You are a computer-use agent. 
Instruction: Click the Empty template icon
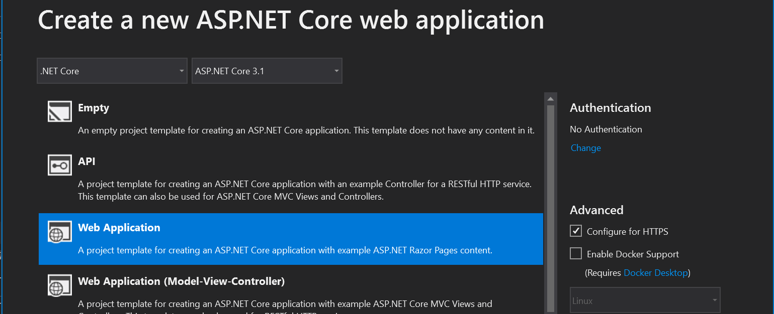(x=59, y=111)
